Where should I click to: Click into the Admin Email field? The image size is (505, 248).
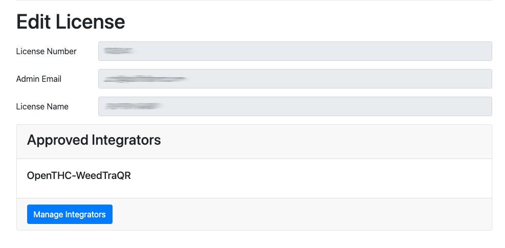[x=295, y=79]
